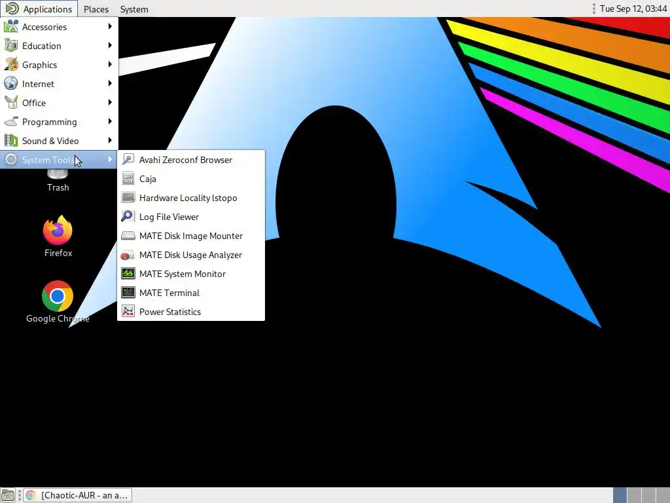The width and height of the screenshot is (670, 503).
Task: Launch MATE Disk Usage Analyzer
Action: click(x=191, y=255)
